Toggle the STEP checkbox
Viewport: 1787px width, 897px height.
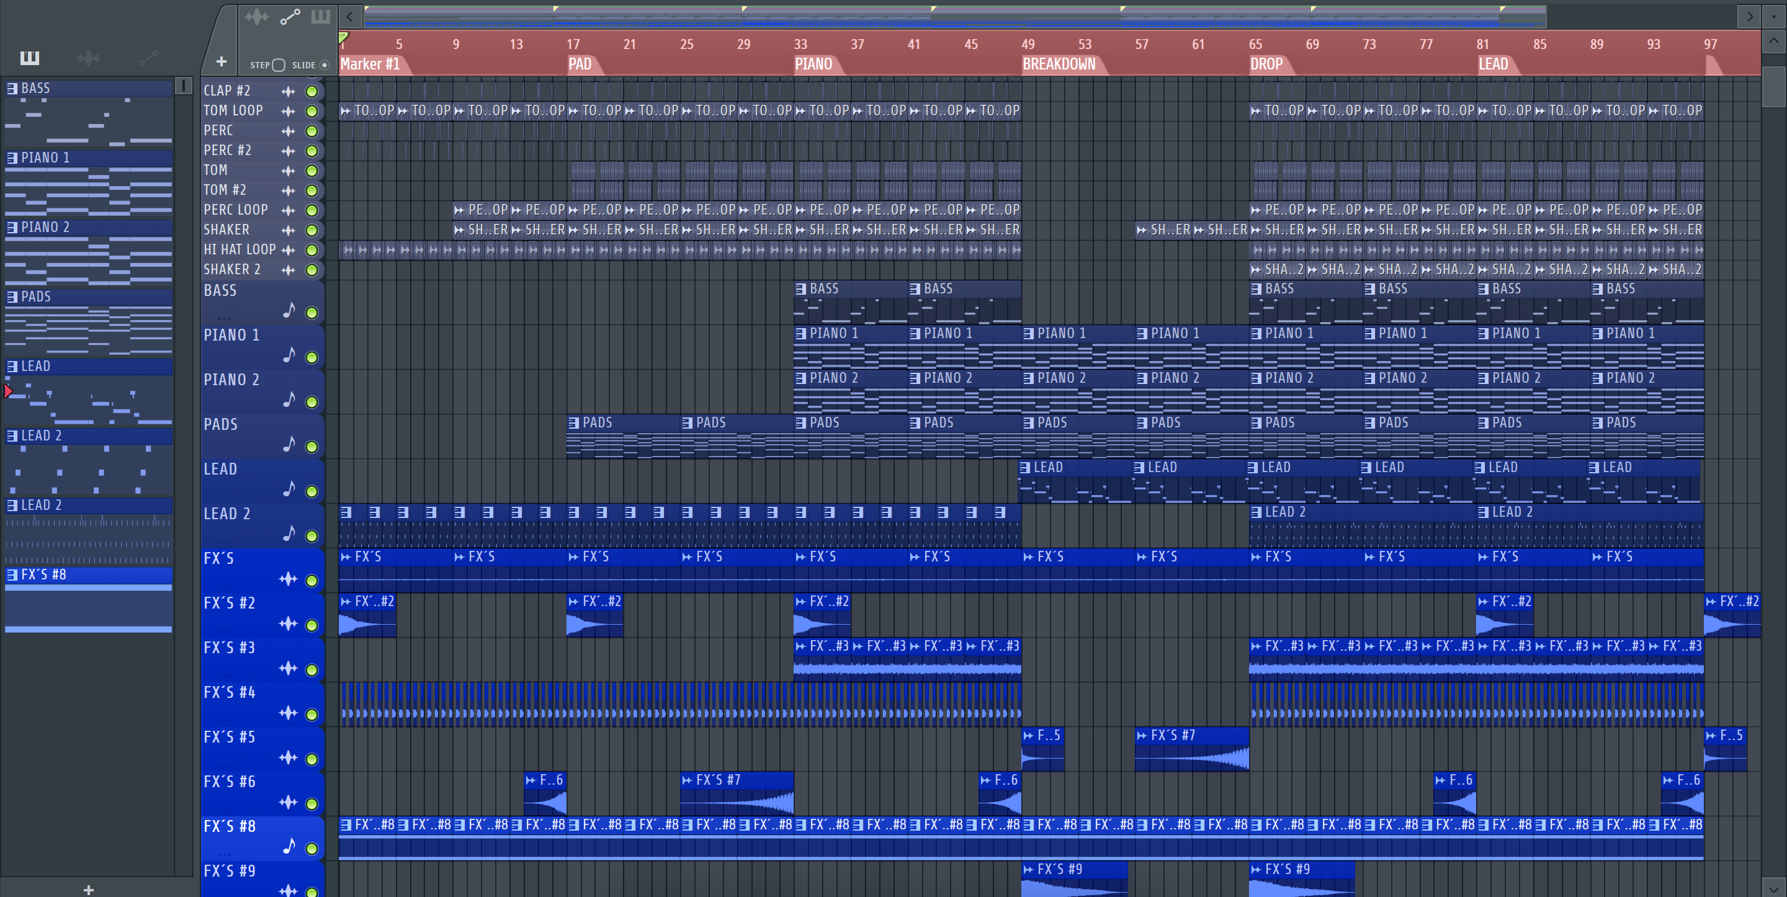point(279,65)
